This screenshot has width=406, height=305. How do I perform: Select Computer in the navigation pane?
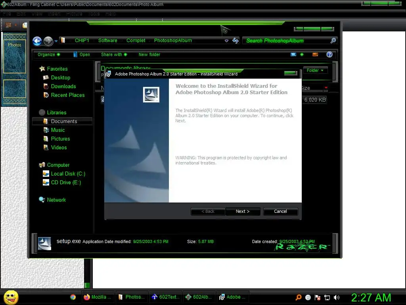tap(58, 165)
